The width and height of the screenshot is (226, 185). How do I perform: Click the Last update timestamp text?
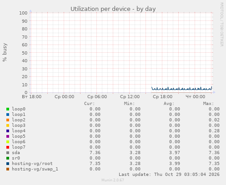169,175
